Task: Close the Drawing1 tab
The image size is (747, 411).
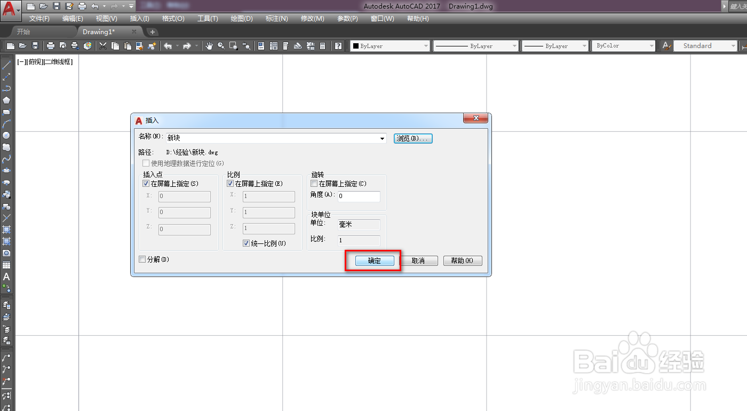Action: point(134,32)
